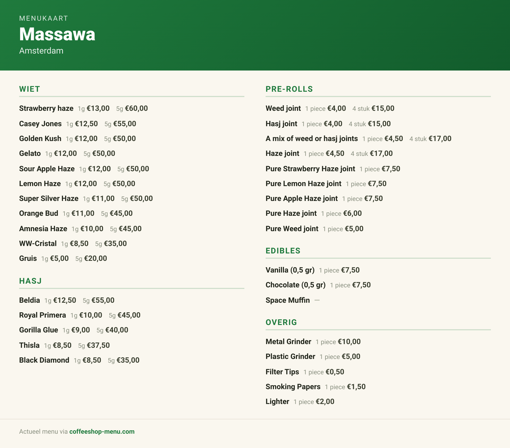
Task: Click the Super Silver Haze item name
Action: pos(49,199)
